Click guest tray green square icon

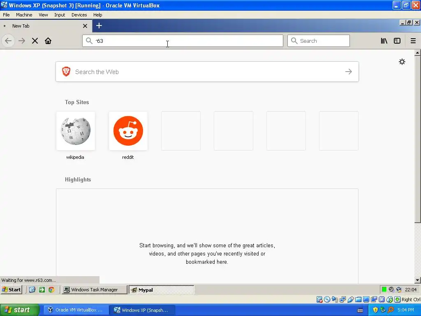(384, 289)
